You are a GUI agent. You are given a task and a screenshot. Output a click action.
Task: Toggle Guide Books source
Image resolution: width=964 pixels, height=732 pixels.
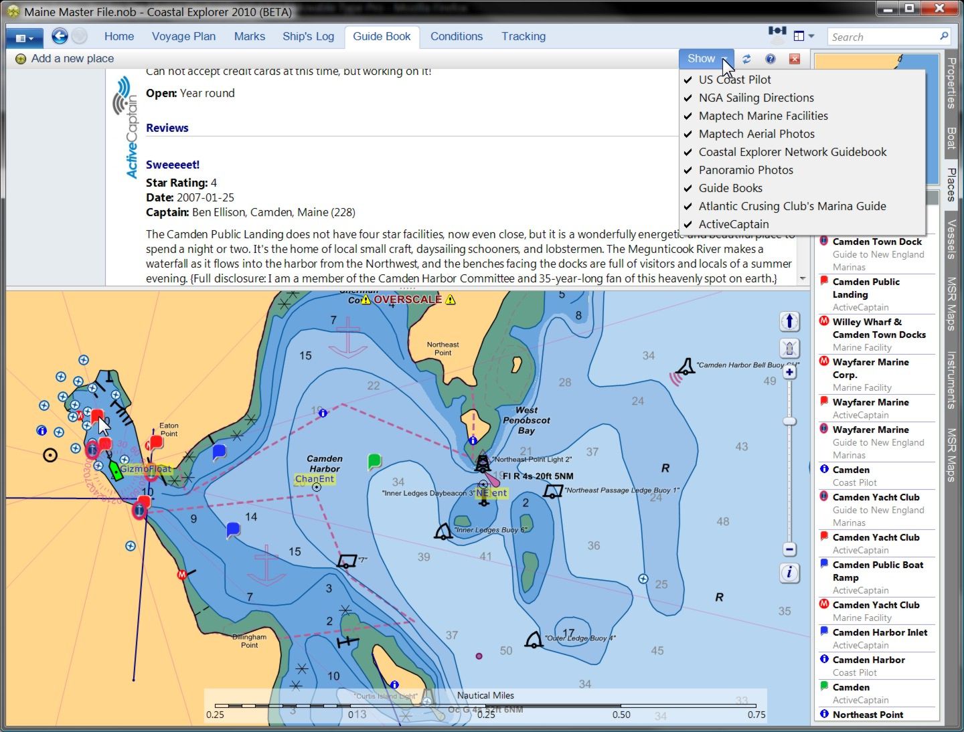click(801, 188)
